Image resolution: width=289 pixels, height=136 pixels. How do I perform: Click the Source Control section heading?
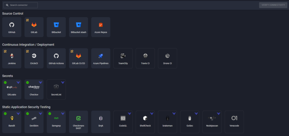[13, 14]
